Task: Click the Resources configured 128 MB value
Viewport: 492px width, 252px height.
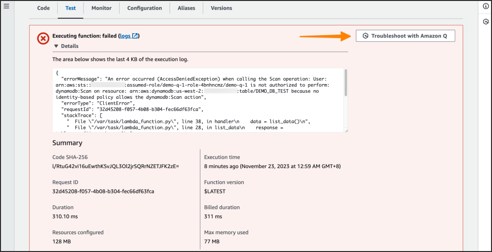Action: click(61, 241)
